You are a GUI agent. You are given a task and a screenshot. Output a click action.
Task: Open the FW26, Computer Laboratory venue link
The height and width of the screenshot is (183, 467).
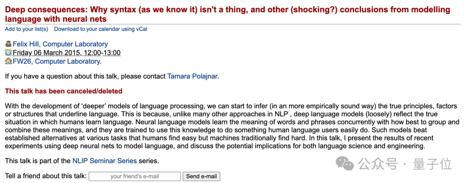pos(56,61)
